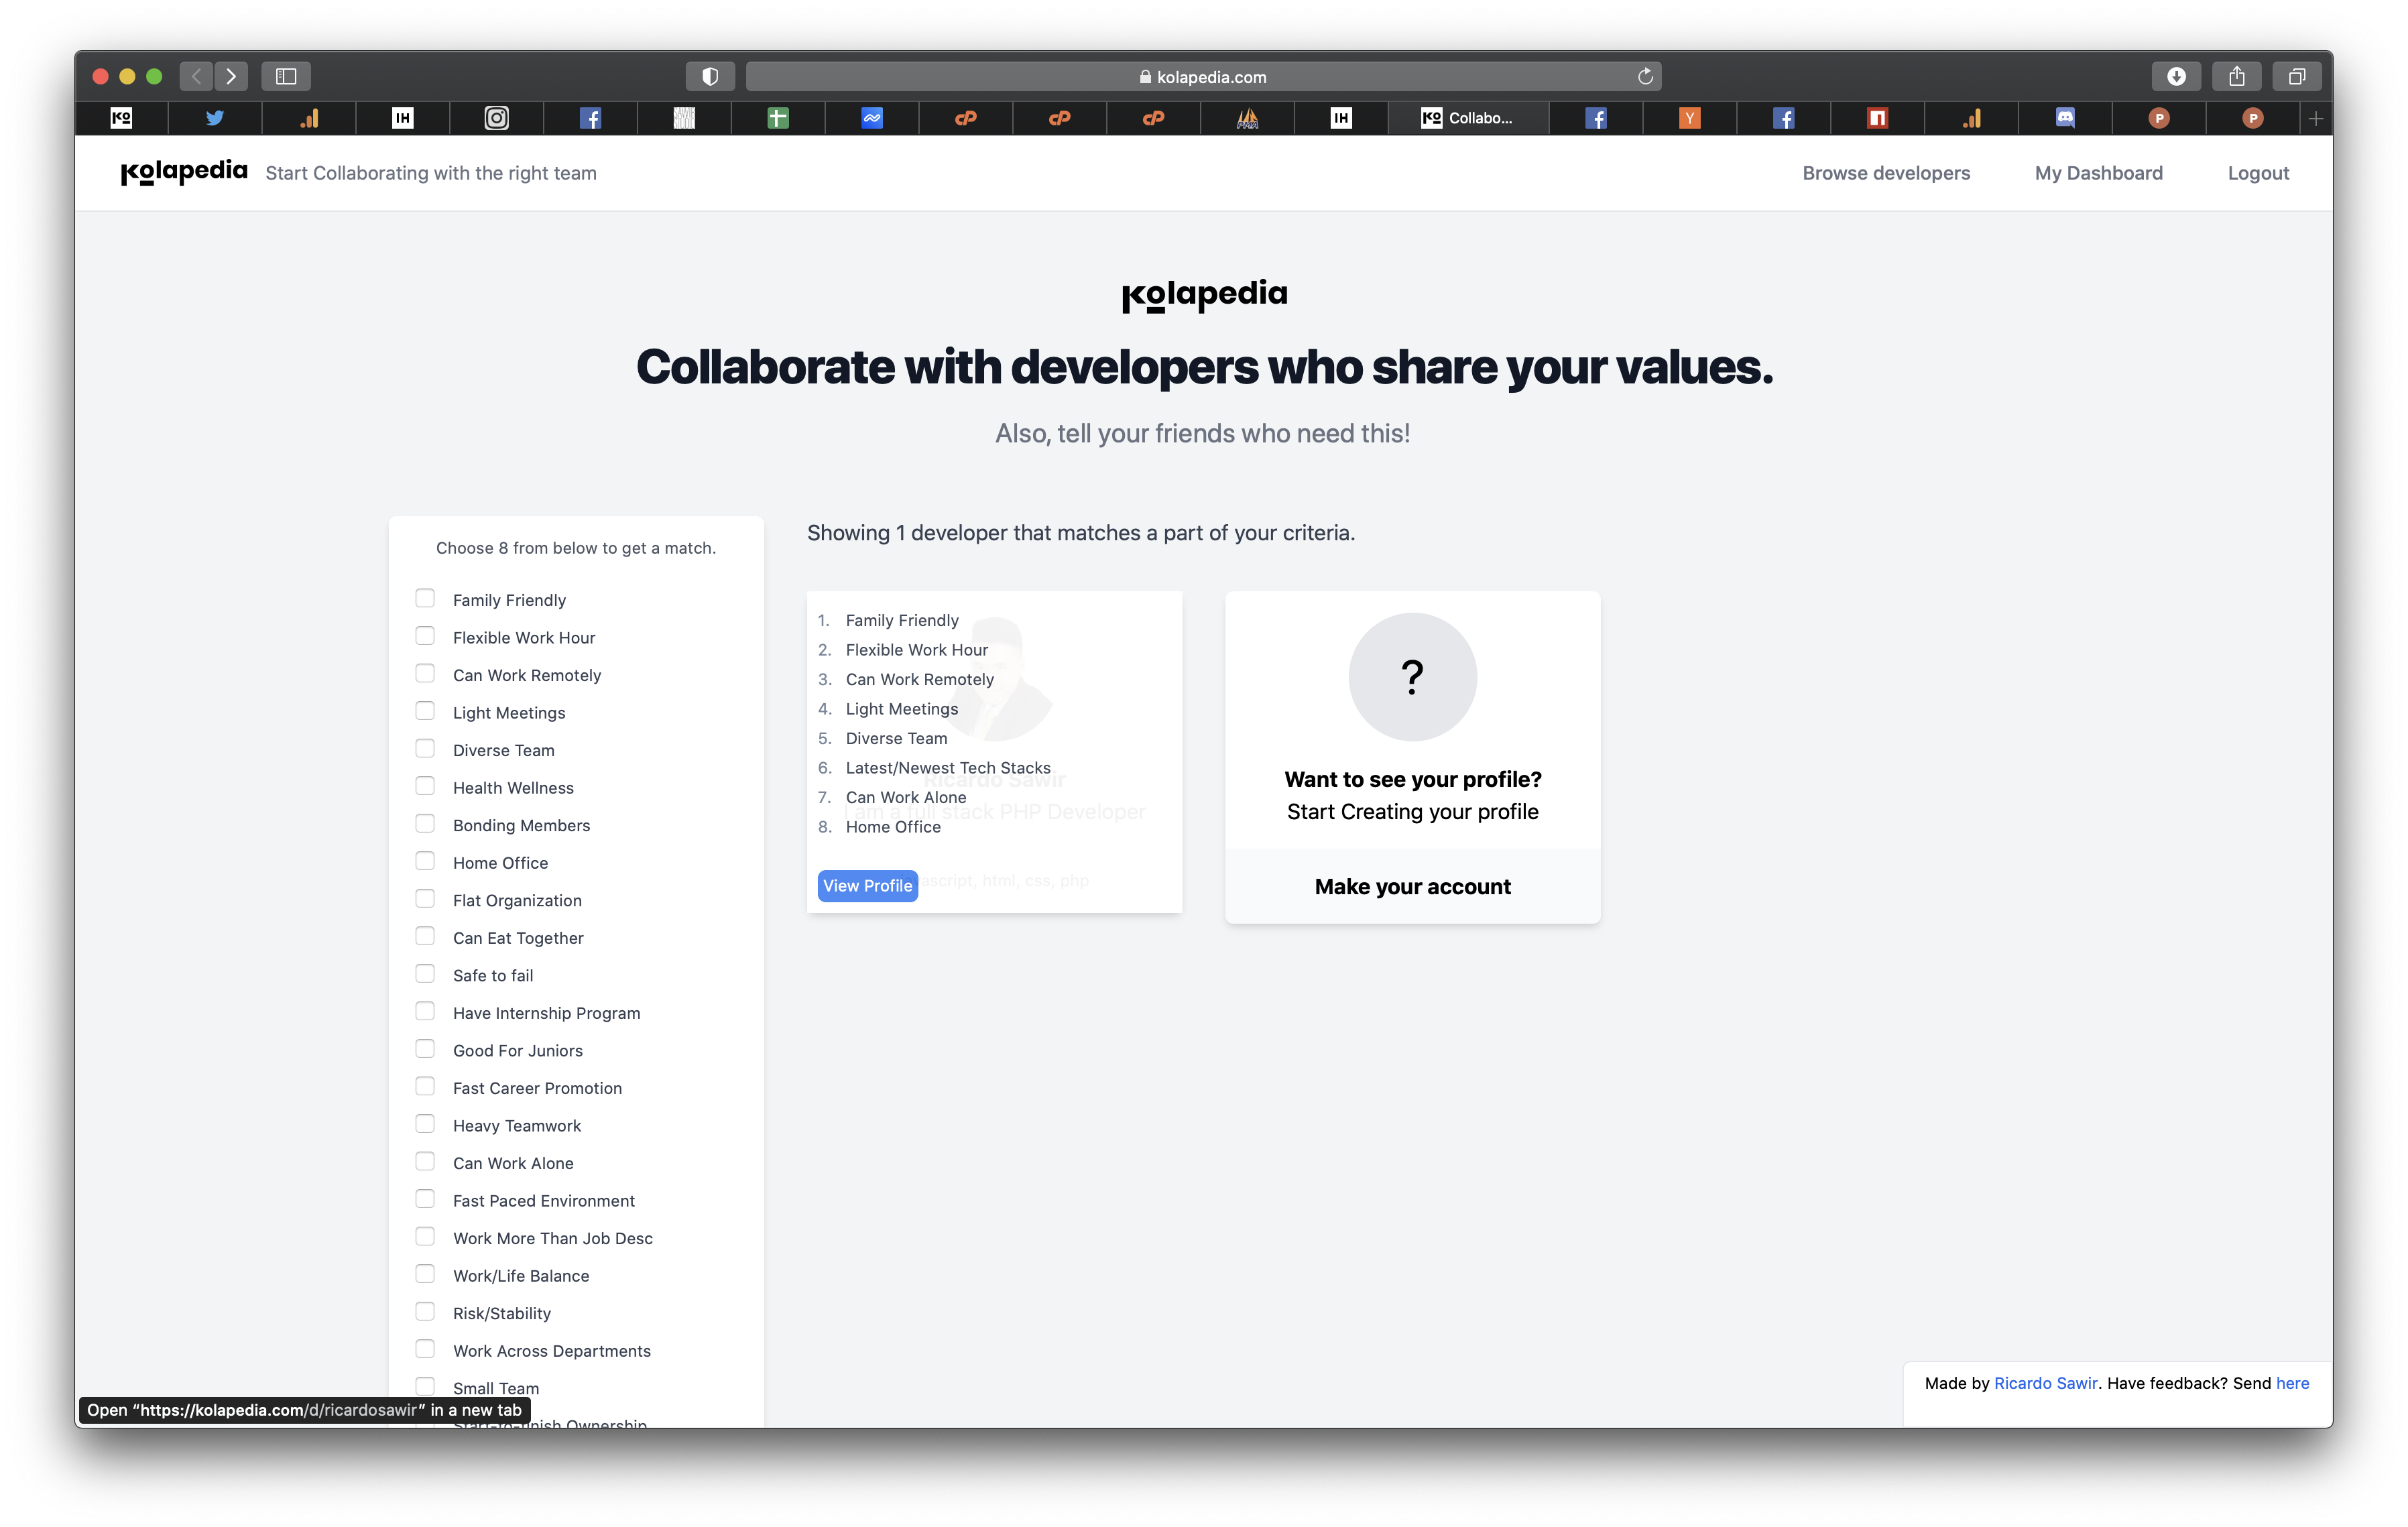2408x1527 pixels.
Task: Select the Safe to fail checkbox
Action: tap(425, 973)
